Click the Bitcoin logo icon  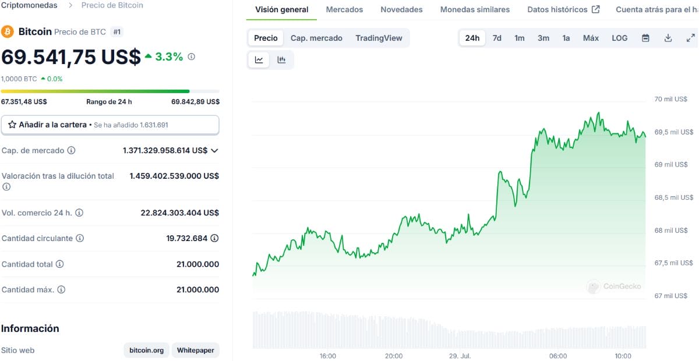(8, 31)
